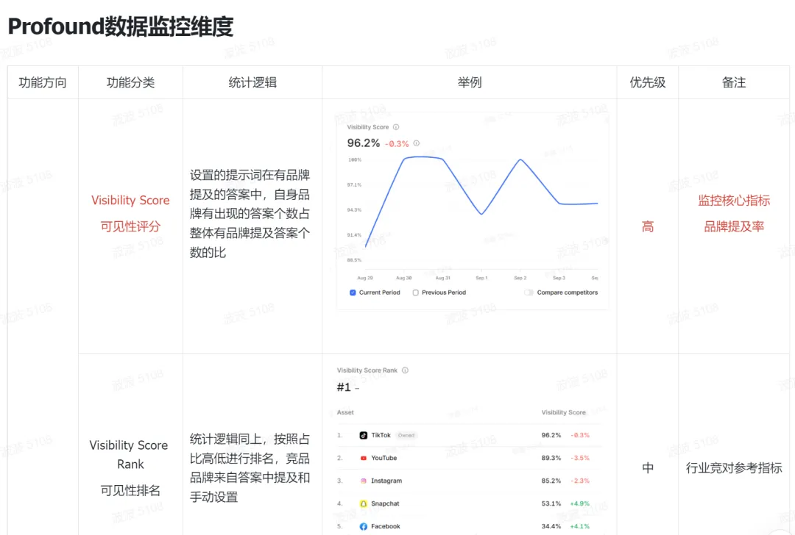
Task: Click Snapchat's +4.9% change value
Action: point(579,503)
